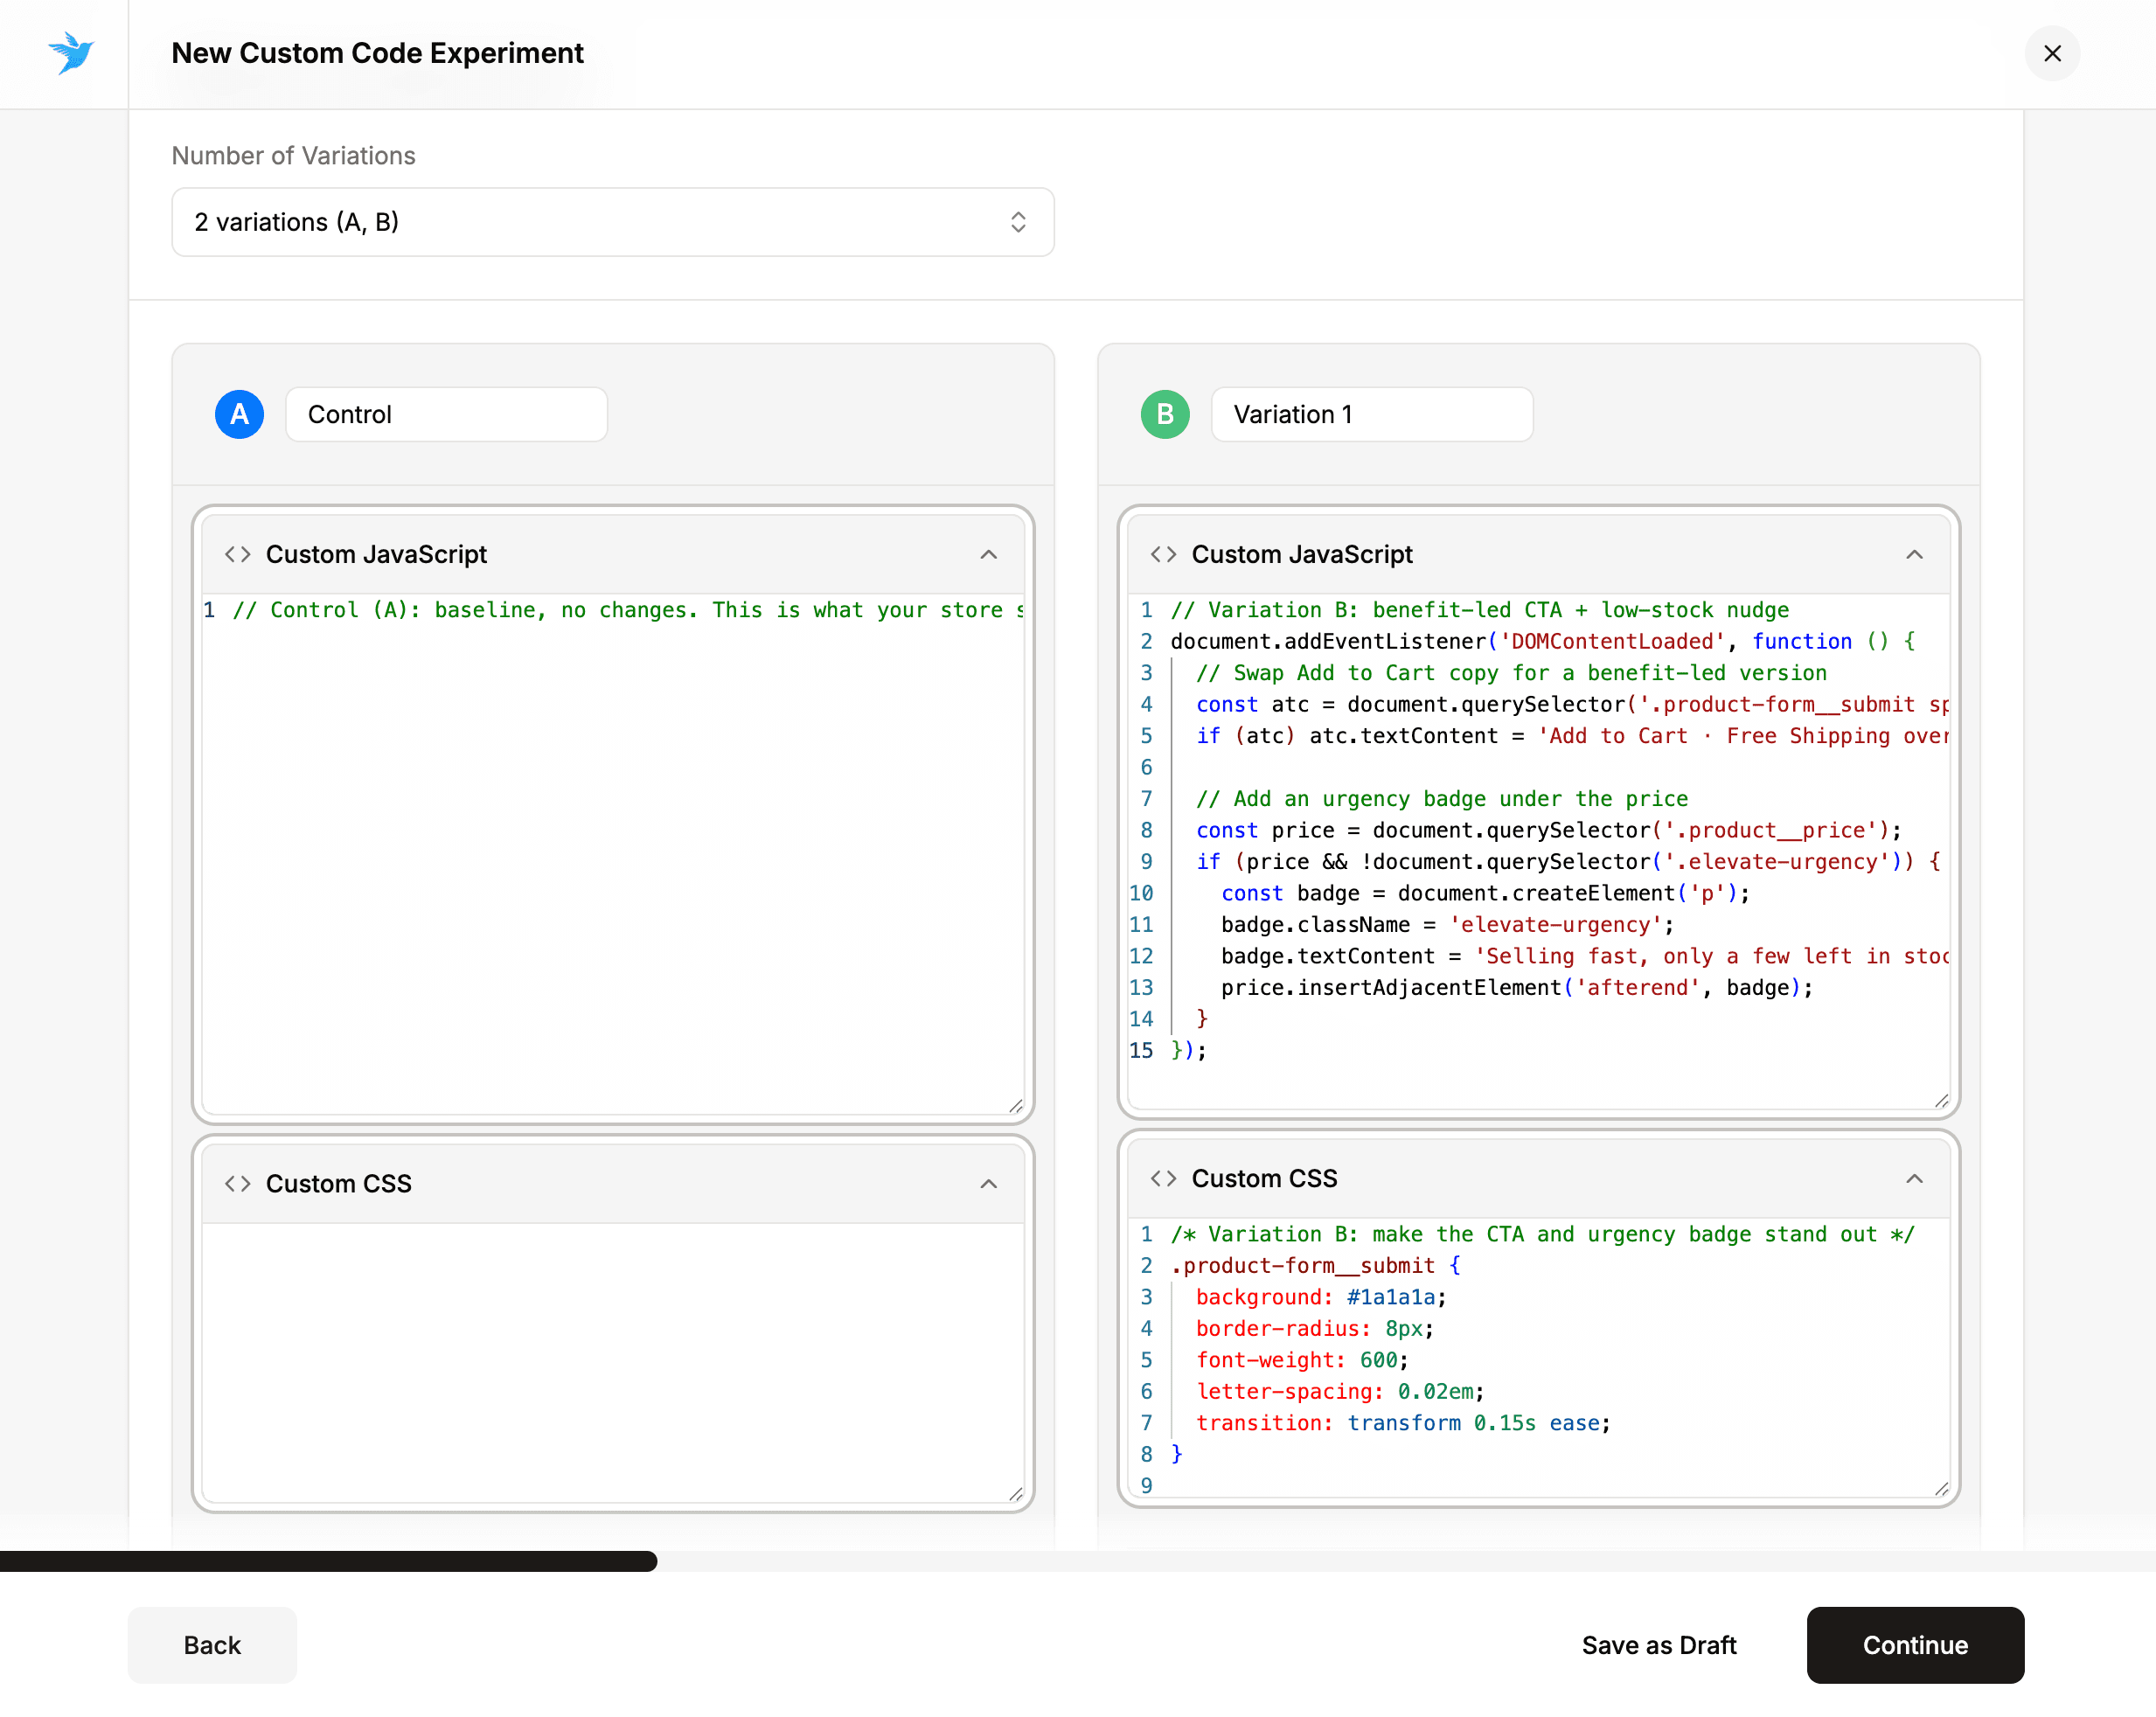Click 'background: #1a1a1a;' CSS line

pos(1321,1297)
